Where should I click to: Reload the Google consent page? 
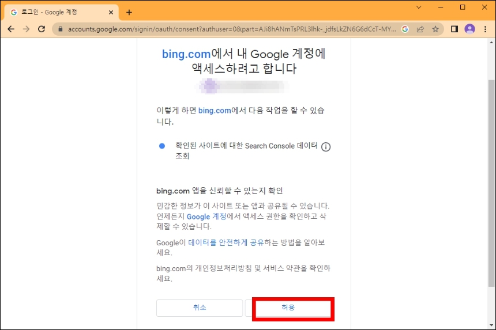tap(42, 29)
